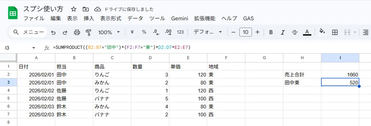
Task: Select the cell containing 520
Action: coord(340,82)
